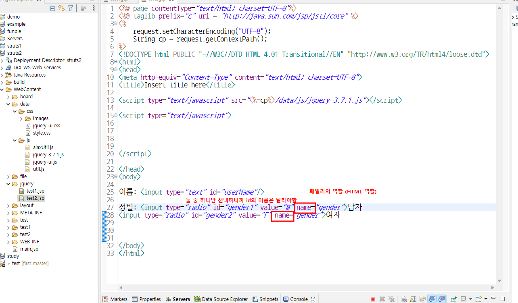Remove launch with the single gray X
Screen dimensions: 518x303
382,299
